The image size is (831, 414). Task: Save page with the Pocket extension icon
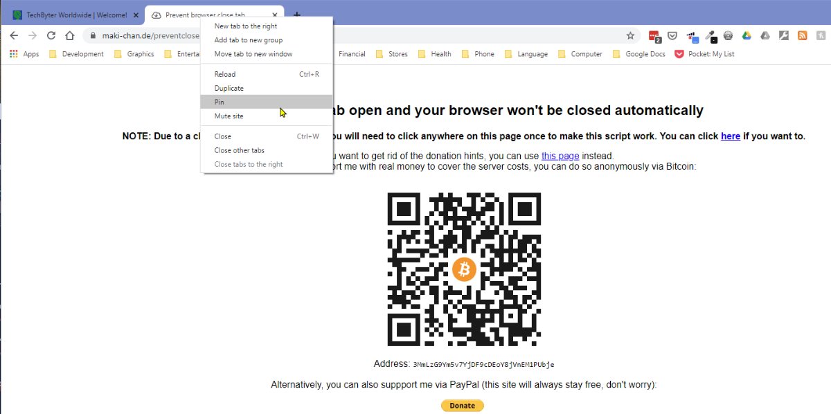672,36
